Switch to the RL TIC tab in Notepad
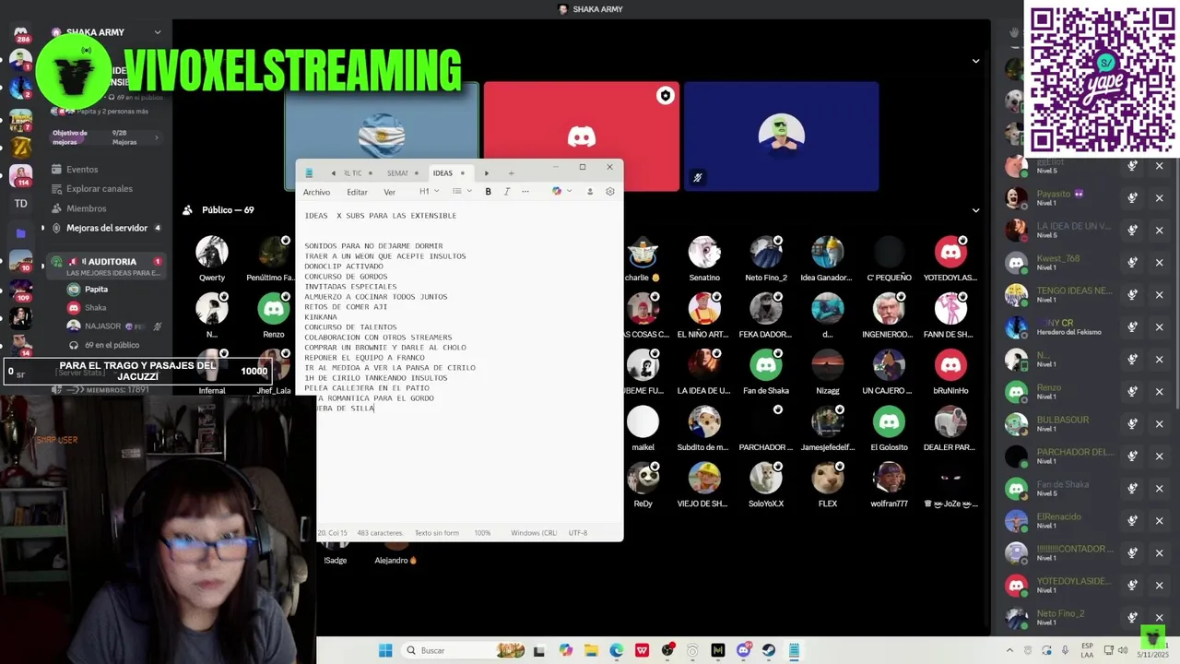This screenshot has width=1180, height=664. pyautogui.click(x=358, y=173)
